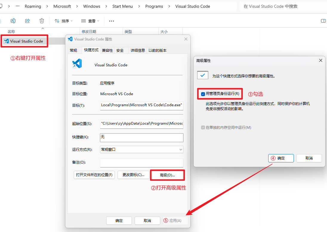Click 更改图标(C)... button
This screenshot has width=327, height=232.
[x=133, y=175]
